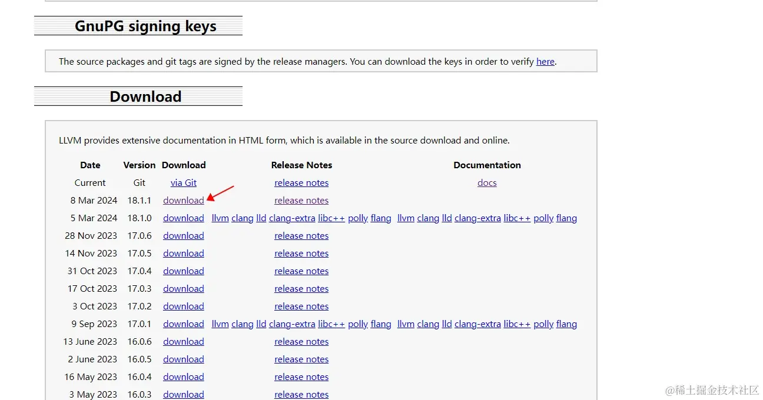Download LLVM version 16.0.5
This screenshot has width=763, height=400.
(x=184, y=359)
